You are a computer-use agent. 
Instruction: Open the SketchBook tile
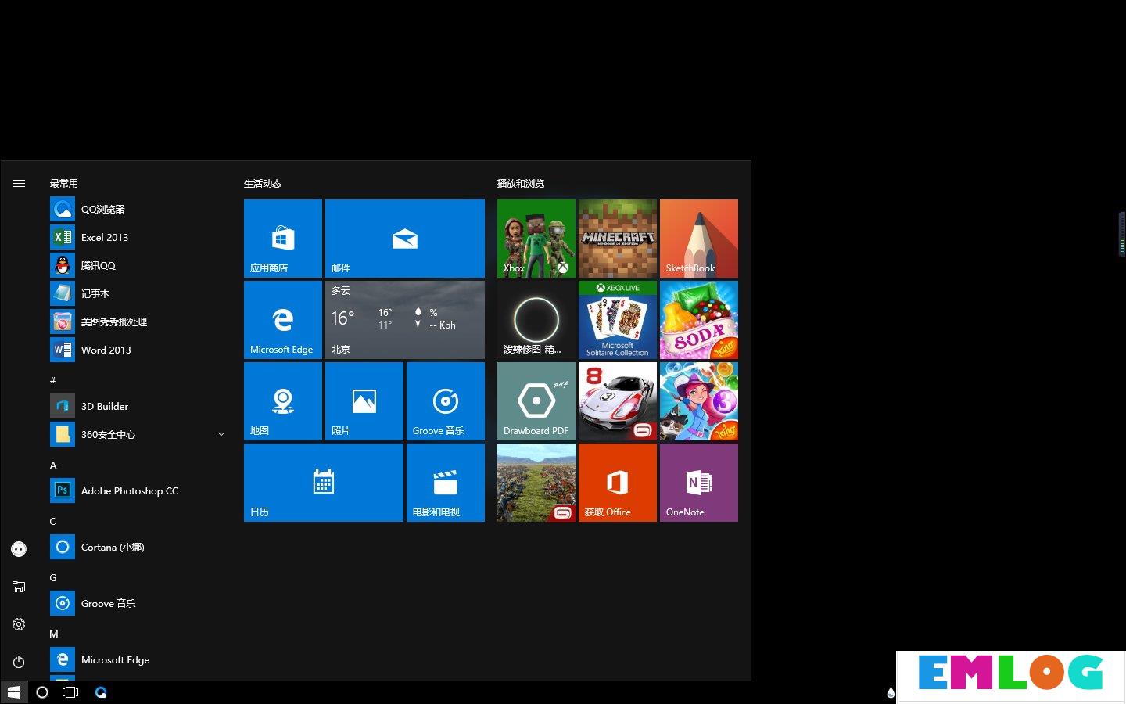click(x=699, y=239)
